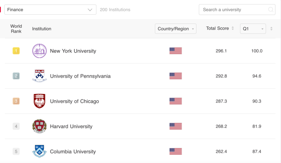This screenshot has height=163, width=281.
Task: Click the bronze rank 3 badge
Action: [16, 101]
